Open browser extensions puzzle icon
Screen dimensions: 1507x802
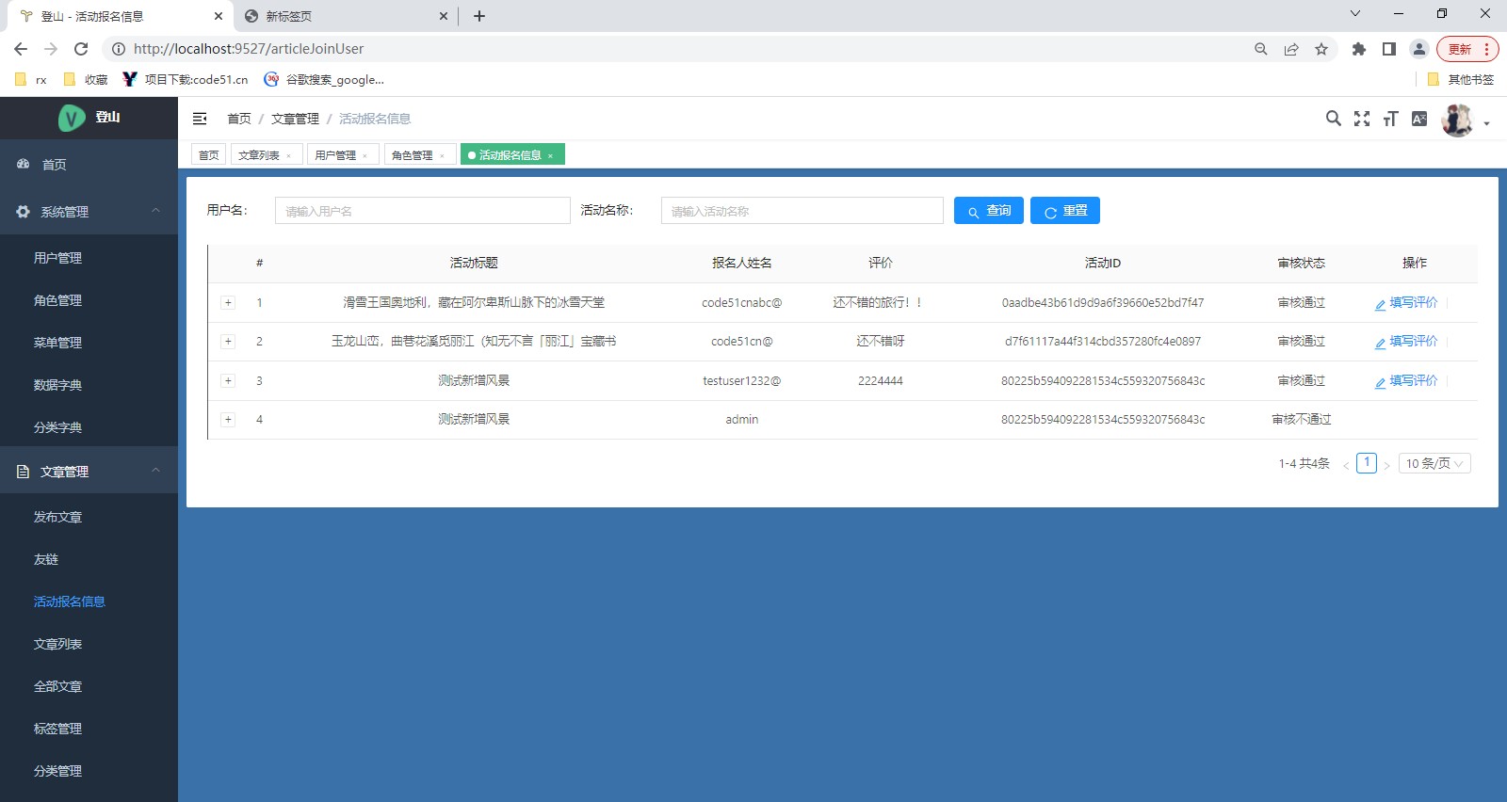click(1359, 49)
